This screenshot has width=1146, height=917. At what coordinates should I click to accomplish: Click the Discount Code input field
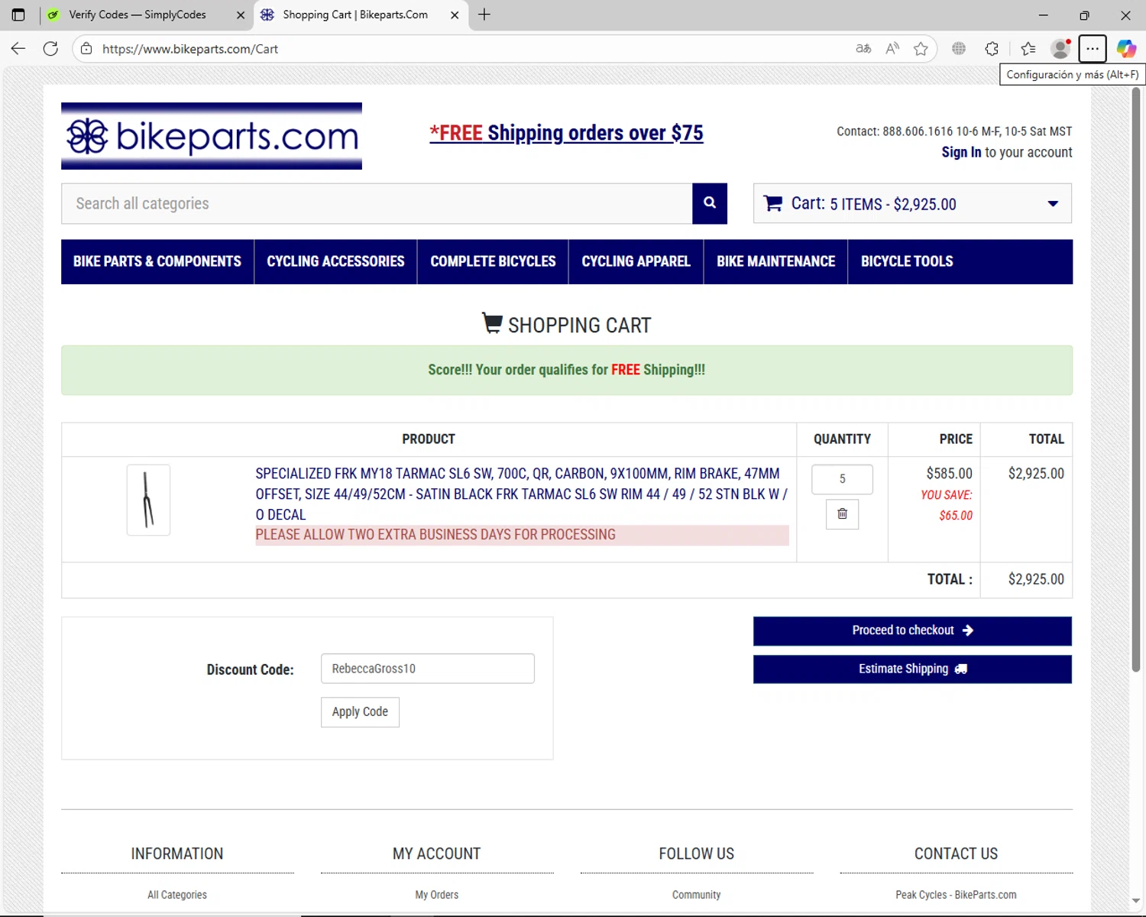pyautogui.click(x=427, y=669)
